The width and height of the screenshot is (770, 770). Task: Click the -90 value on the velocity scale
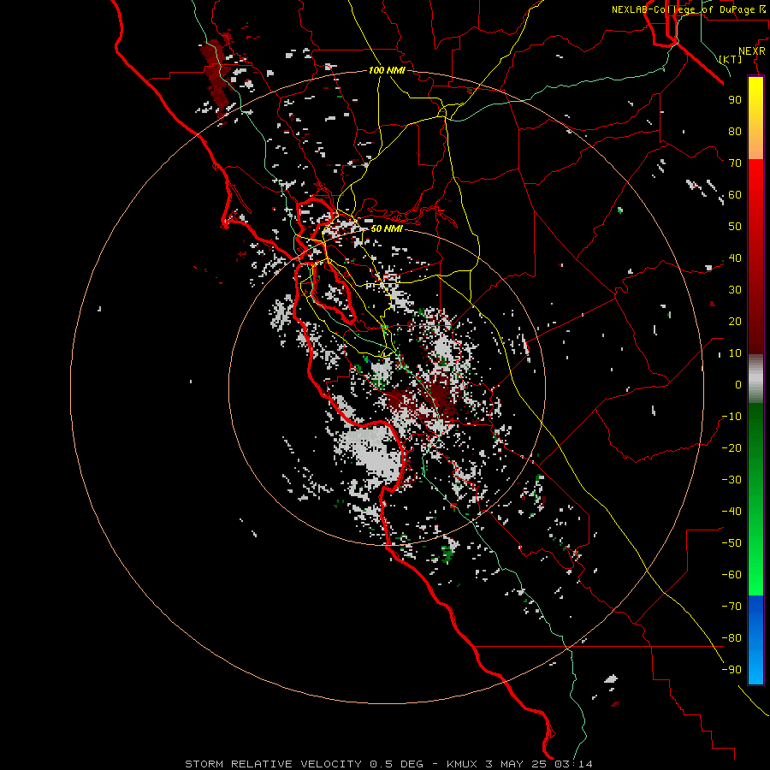(x=731, y=670)
